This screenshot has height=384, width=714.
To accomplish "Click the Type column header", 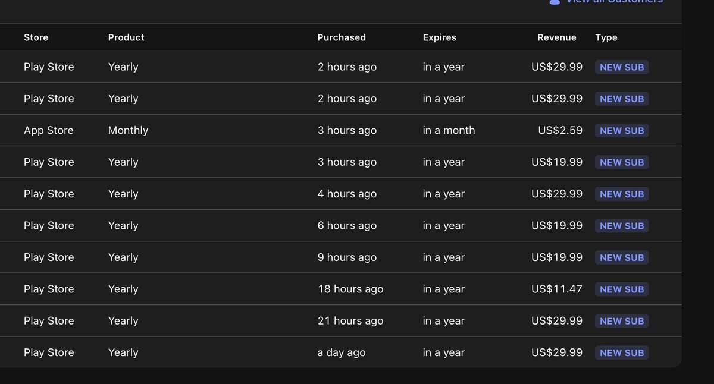I will (606, 37).
